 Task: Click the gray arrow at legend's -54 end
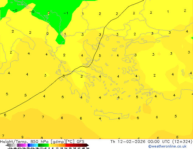point(7,145)
